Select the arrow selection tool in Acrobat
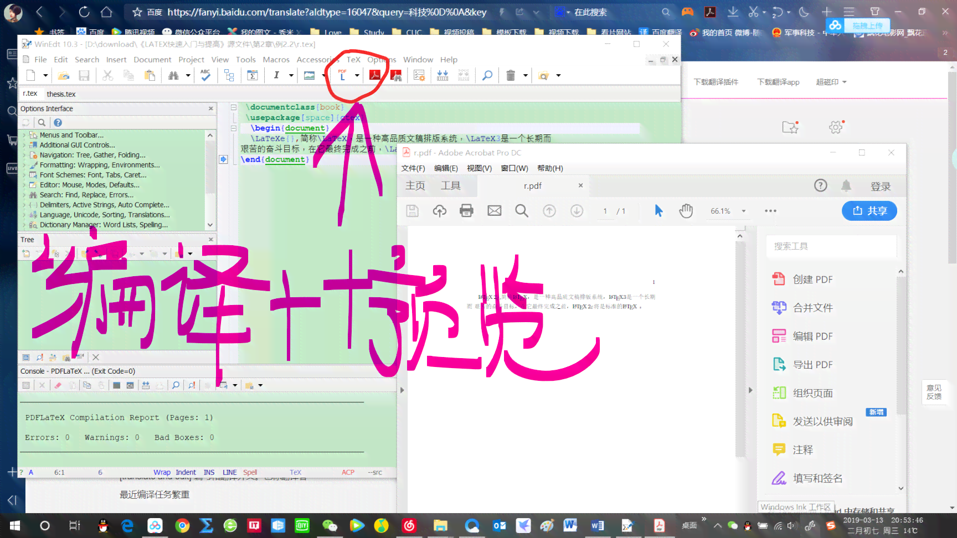 658,210
